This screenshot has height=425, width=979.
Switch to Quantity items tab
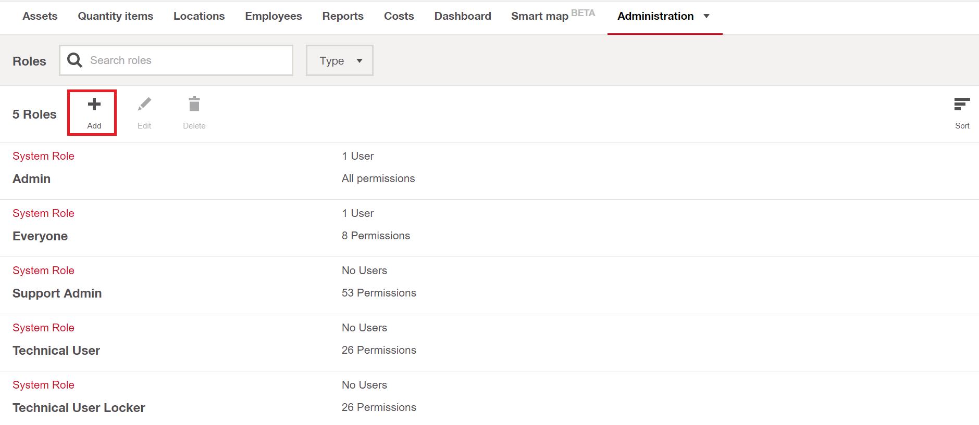(116, 16)
